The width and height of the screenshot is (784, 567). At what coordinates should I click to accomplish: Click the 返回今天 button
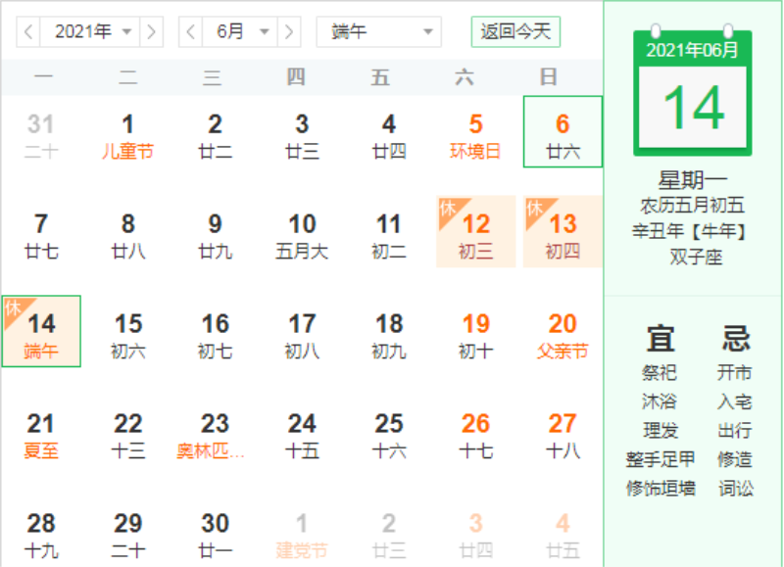515,31
